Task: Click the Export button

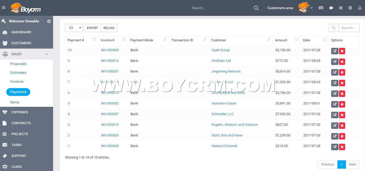Action: click(92, 28)
